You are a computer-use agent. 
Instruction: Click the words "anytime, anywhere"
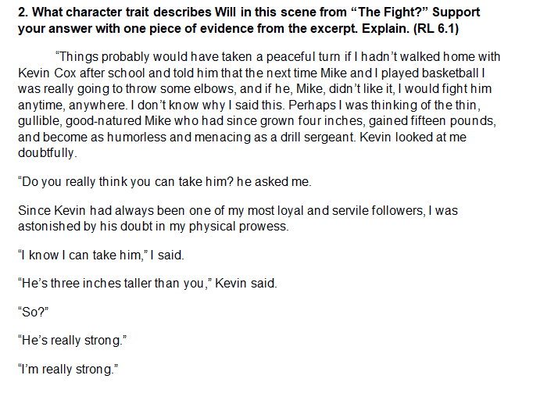[73, 105]
